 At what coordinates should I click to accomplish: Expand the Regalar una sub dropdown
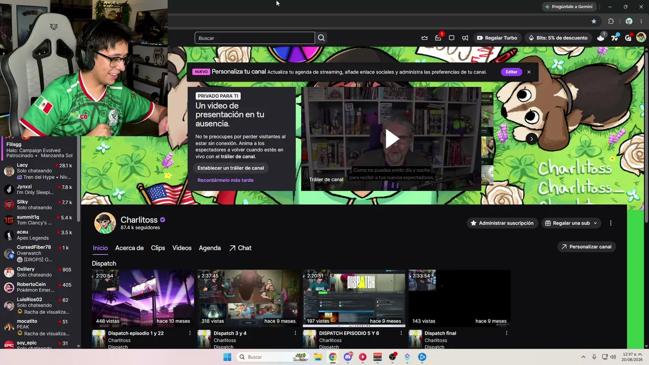571,223
